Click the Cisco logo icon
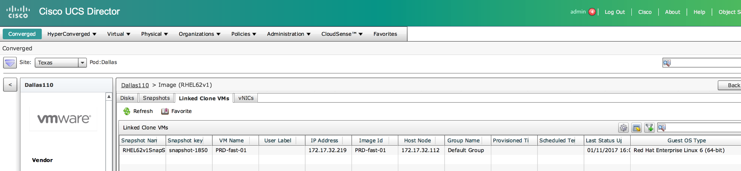The image size is (741, 171). (x=18, y=12)
